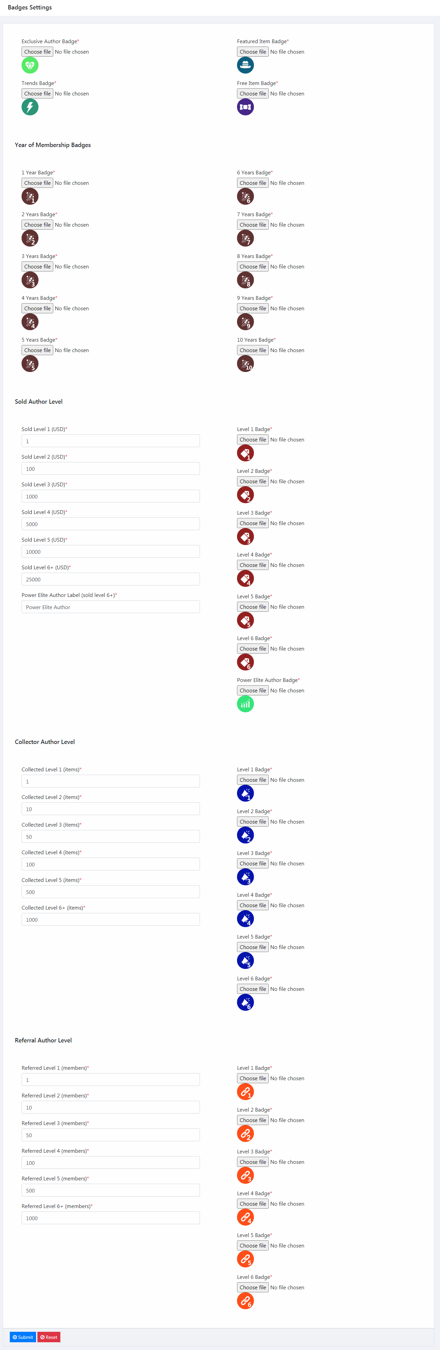Focus the Collected Level 3 items field
This screenshot has width=440, height=1350.
(111, 836)
